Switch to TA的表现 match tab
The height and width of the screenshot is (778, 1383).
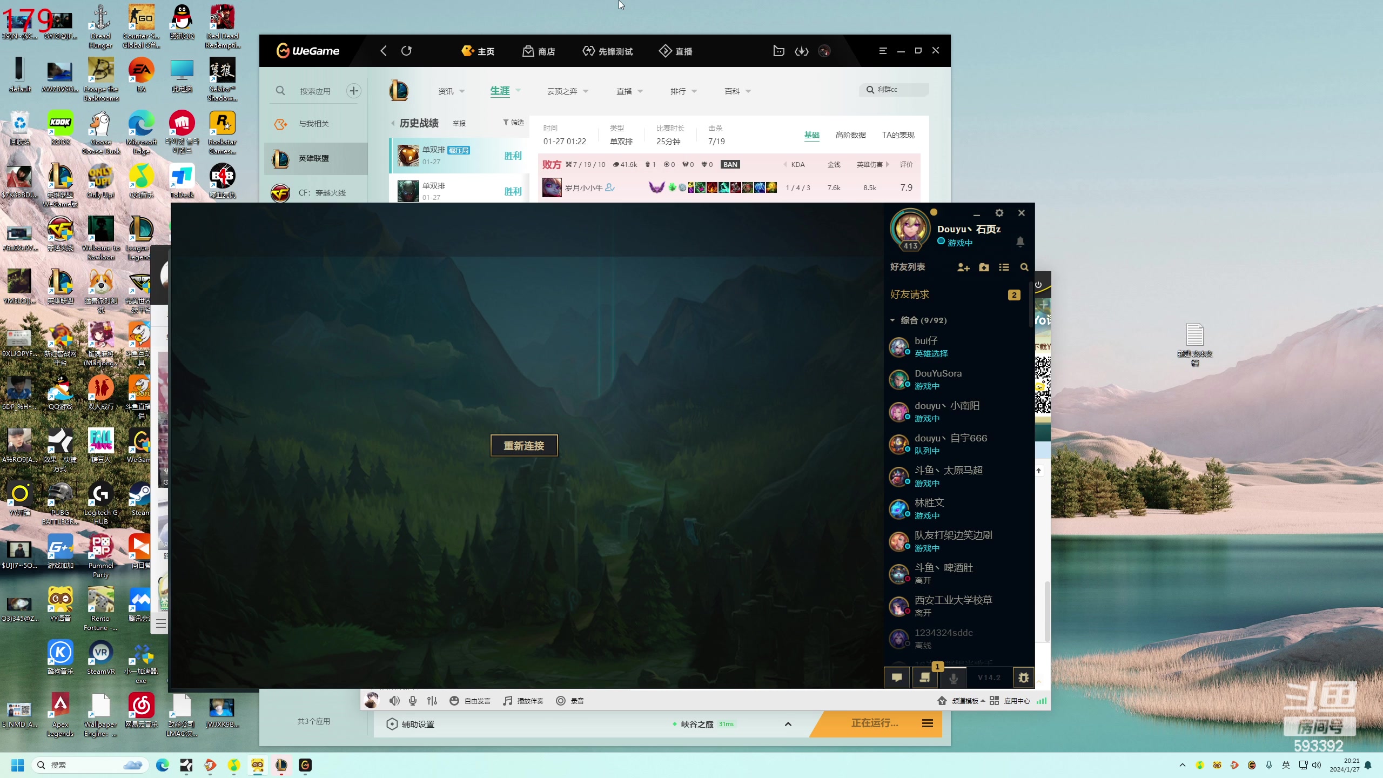click(x=898, y=135)
